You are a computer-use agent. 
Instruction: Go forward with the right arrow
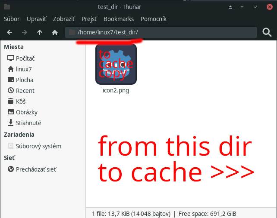point(25,32)
